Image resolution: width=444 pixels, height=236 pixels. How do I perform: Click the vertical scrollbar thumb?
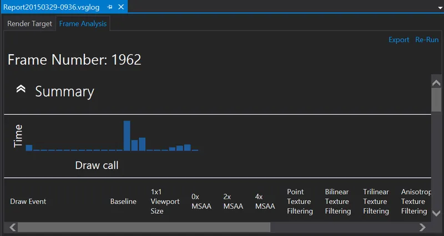point(436,100)
